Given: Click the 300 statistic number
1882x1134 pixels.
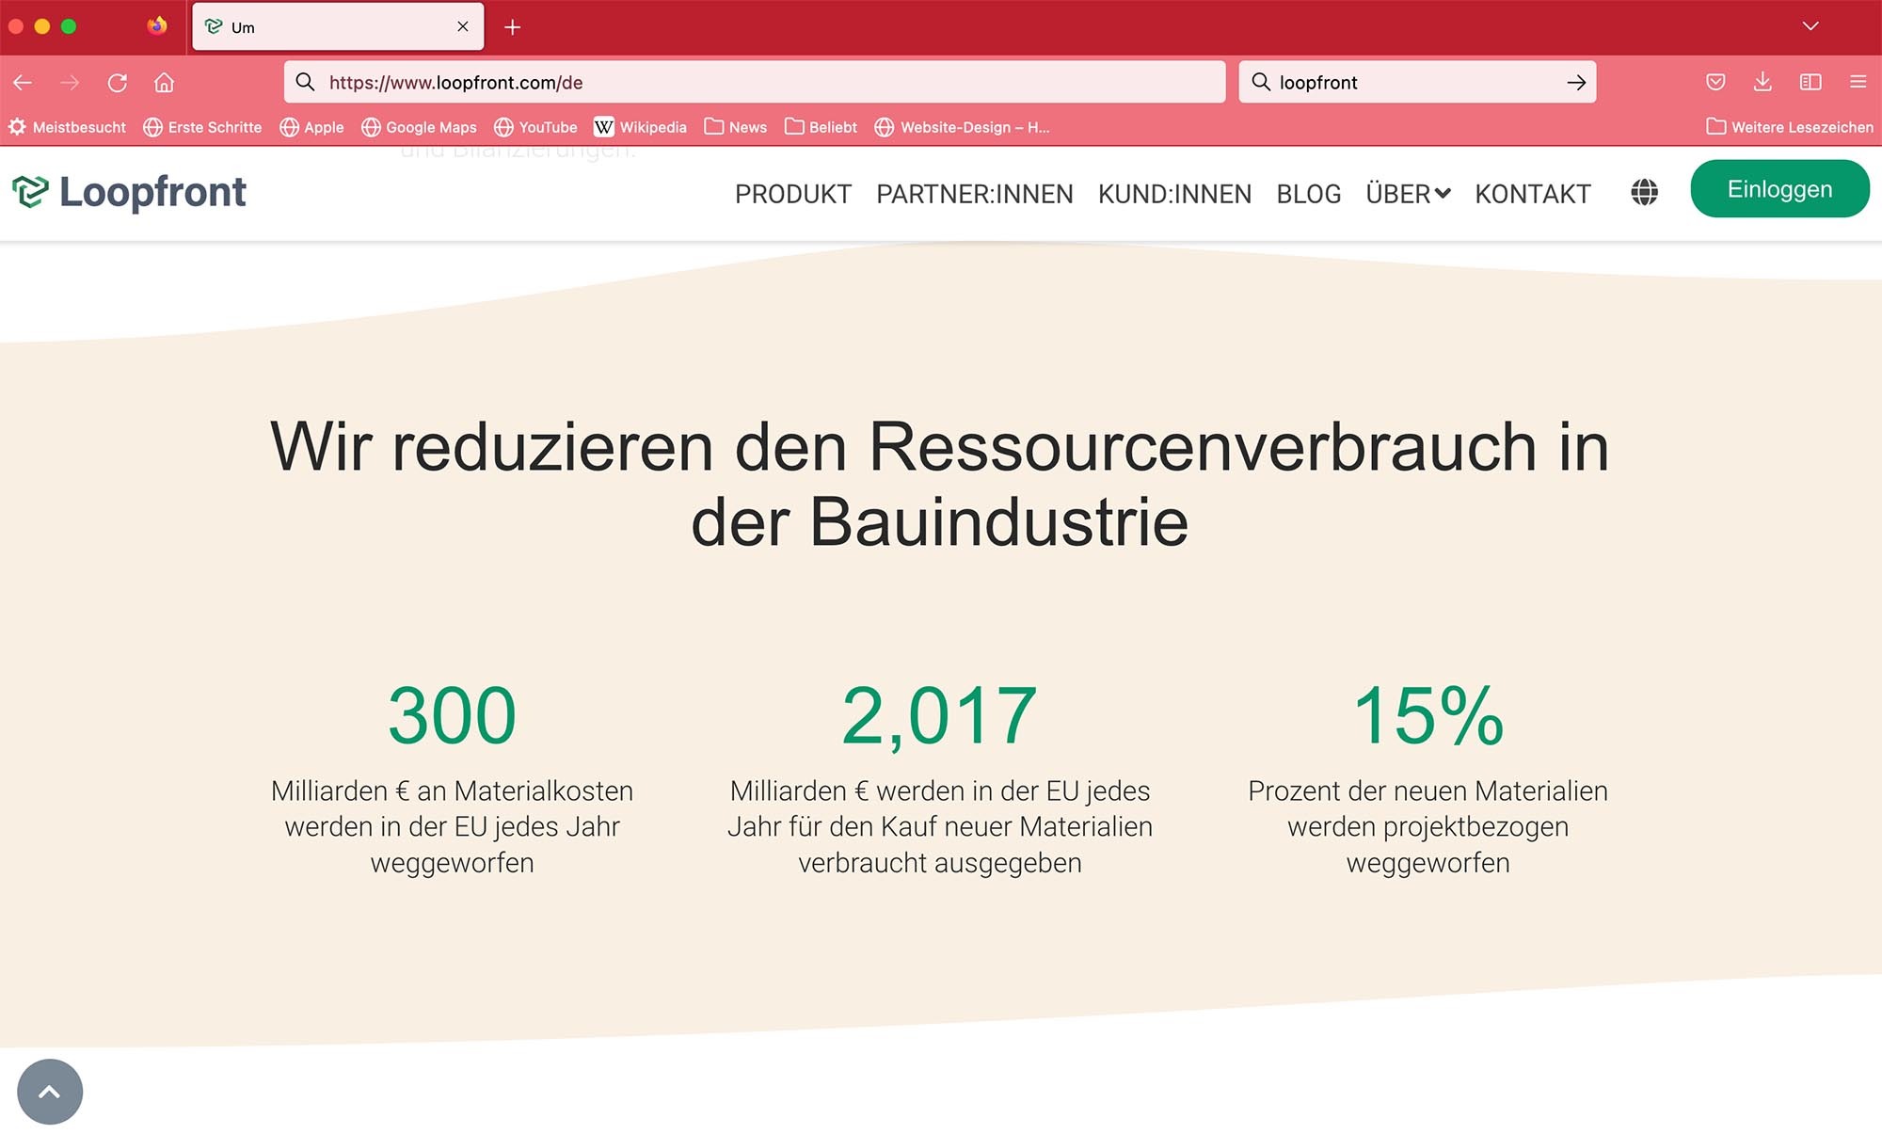Looking at the screenshot, I should 453,715.
